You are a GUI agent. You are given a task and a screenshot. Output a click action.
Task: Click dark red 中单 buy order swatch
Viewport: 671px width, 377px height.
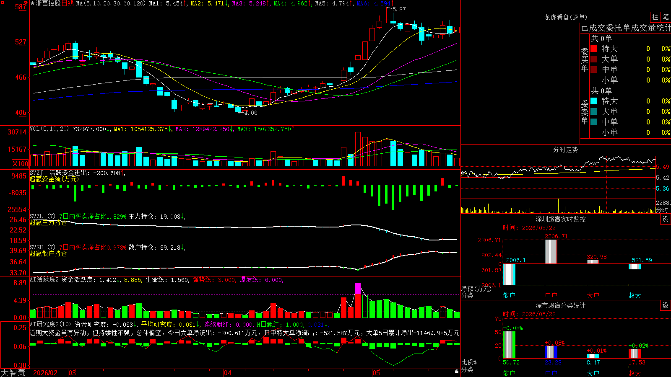(x=594, y=70)
